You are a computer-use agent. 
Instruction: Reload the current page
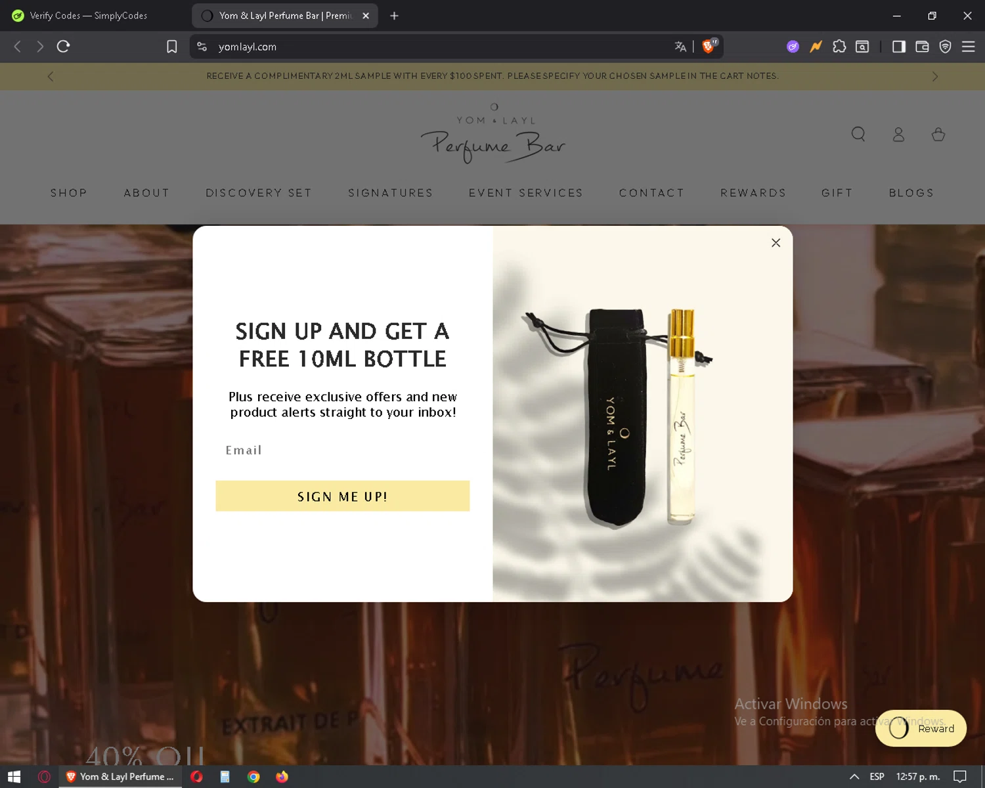(63, 47)
